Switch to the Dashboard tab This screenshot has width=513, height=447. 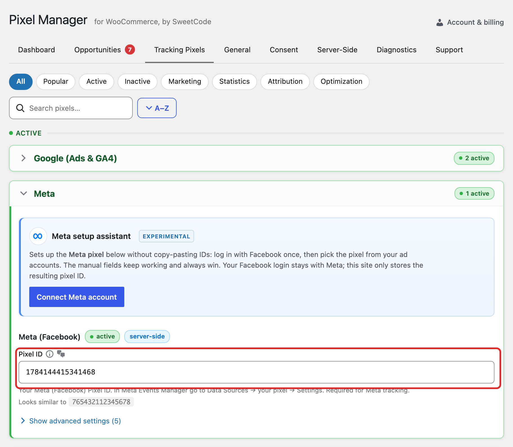click(37, 50)
